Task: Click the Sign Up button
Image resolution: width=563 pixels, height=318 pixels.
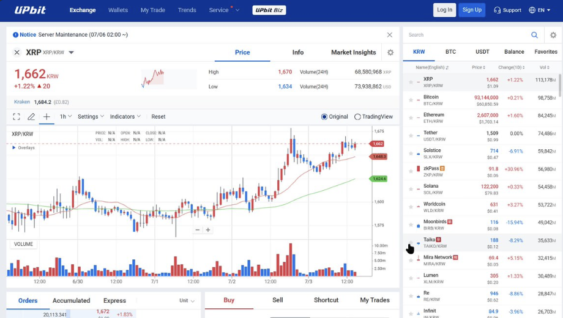Action: point(472,10)
